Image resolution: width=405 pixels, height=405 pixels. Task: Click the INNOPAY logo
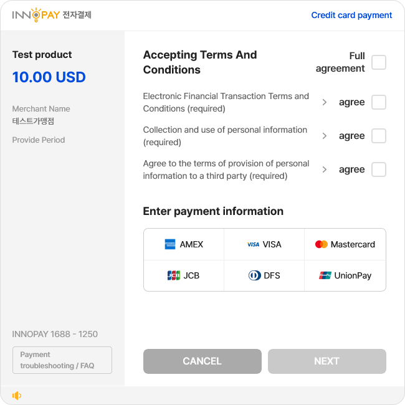pyautogui.click(x=52, y=15)
